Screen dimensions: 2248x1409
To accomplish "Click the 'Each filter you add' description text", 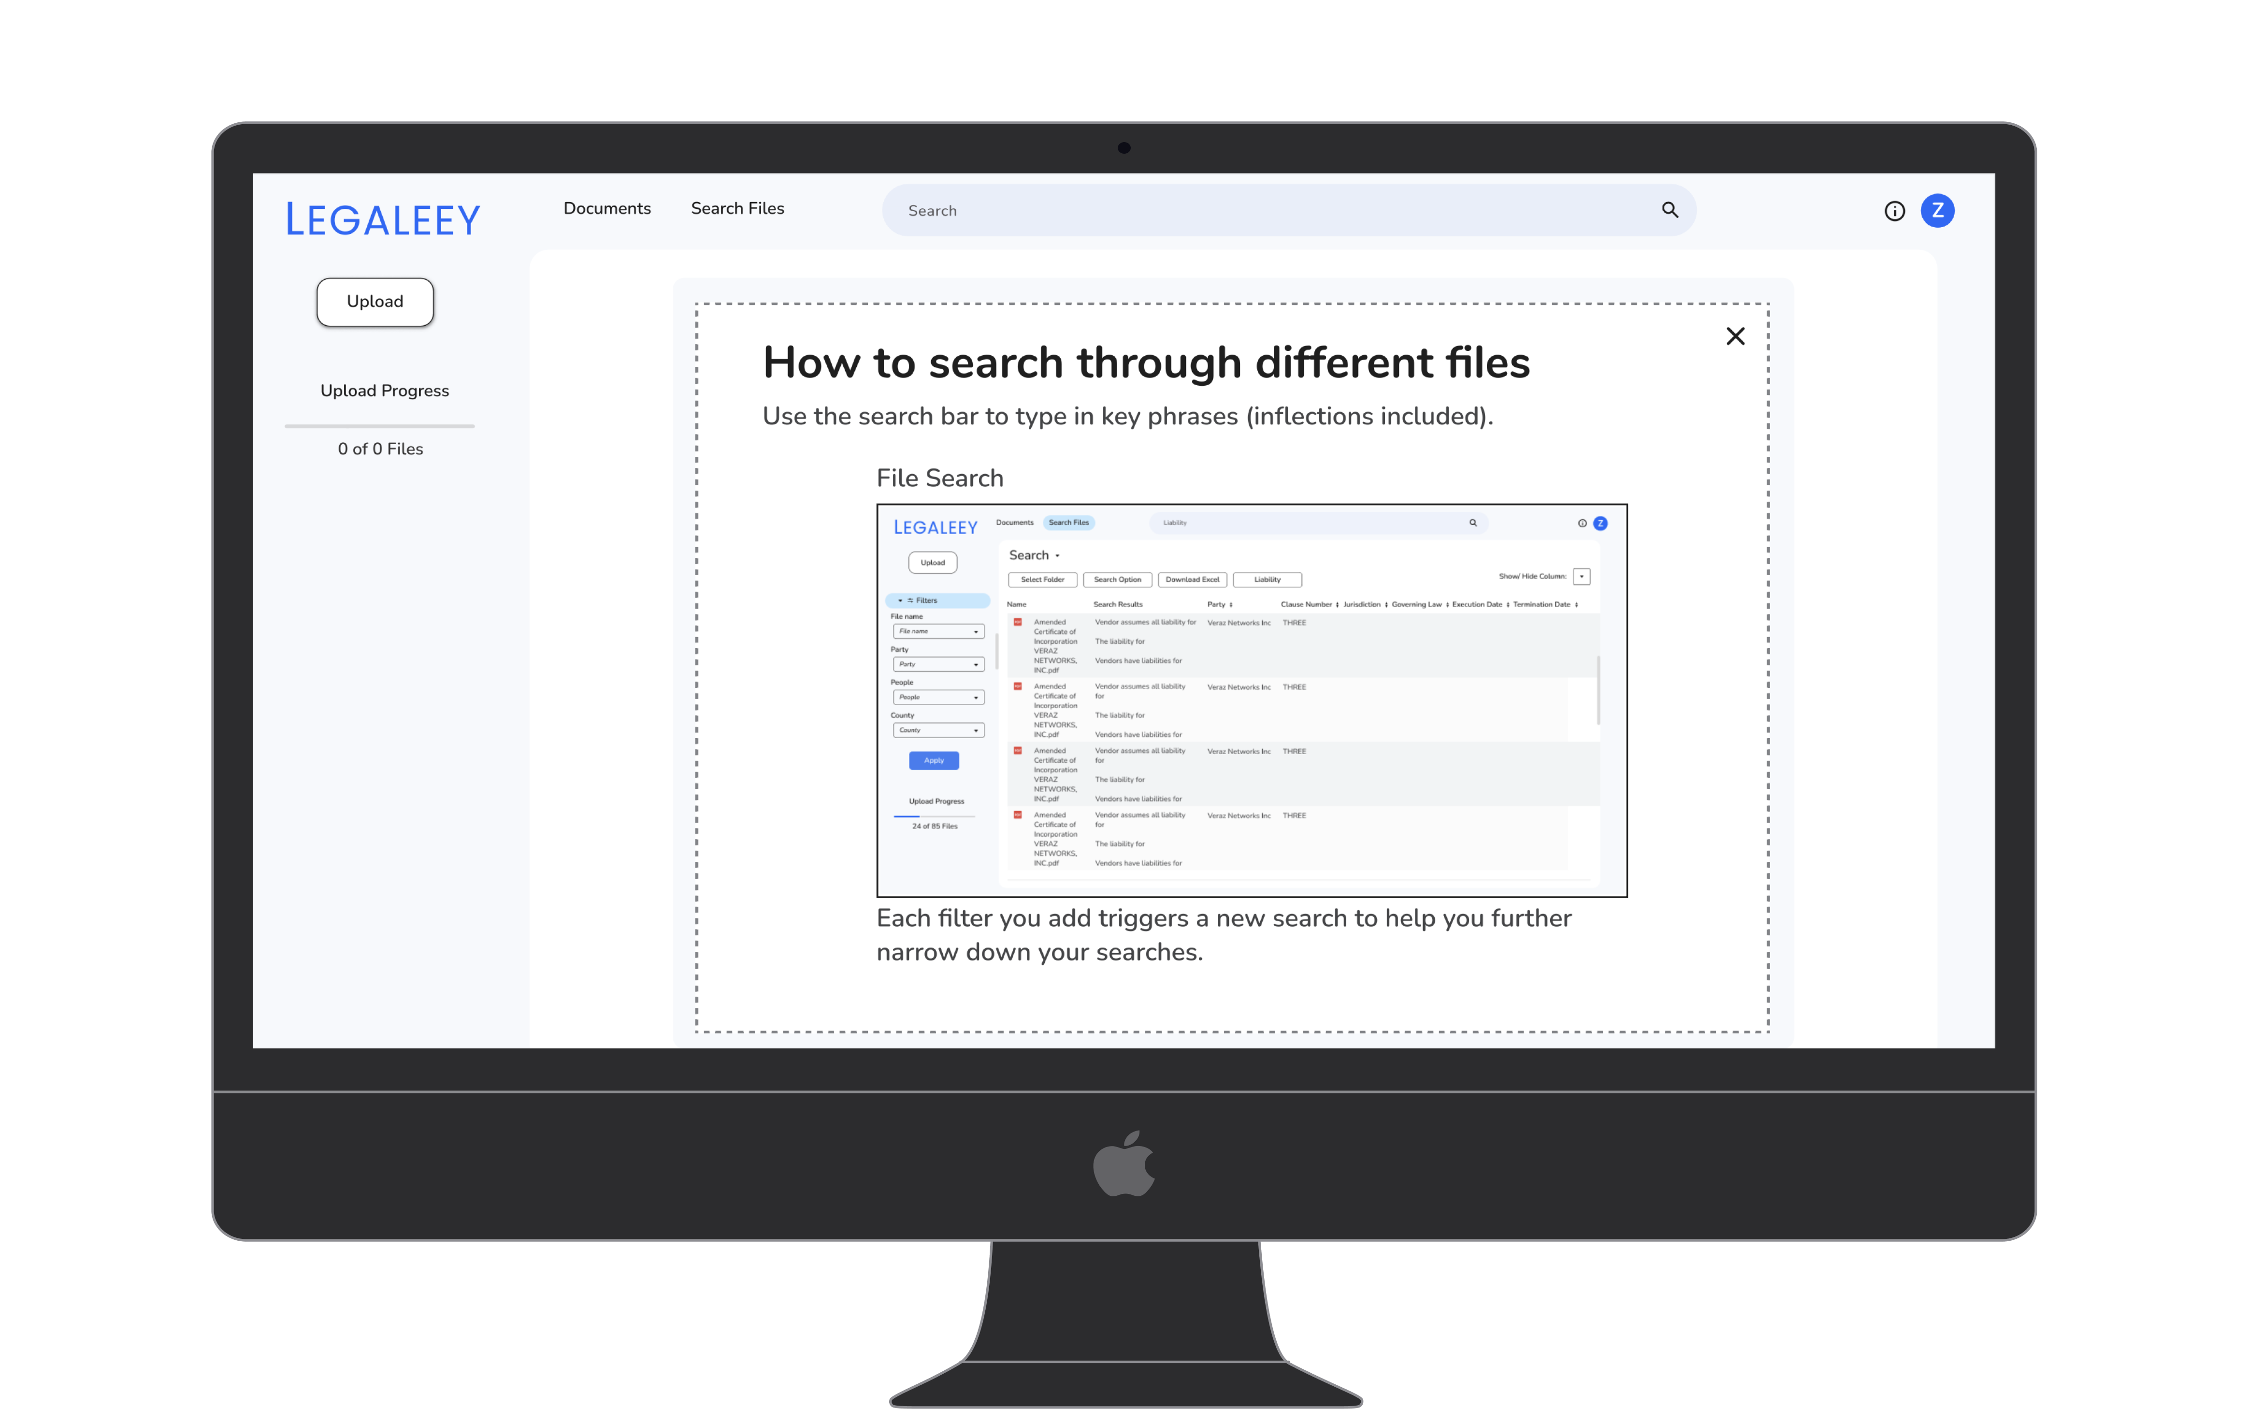I will click(1224, 935).
